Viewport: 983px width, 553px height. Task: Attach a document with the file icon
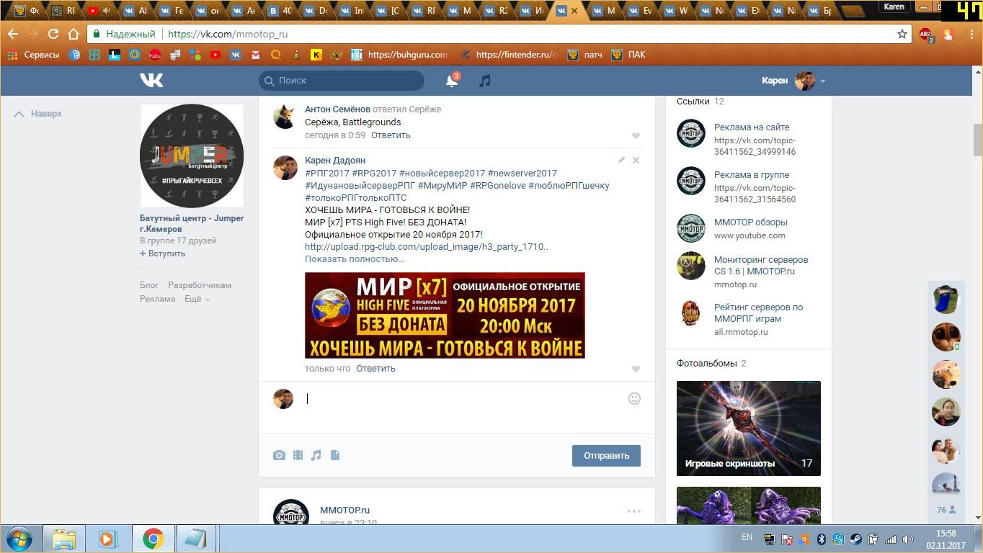[x=335, y=455]
